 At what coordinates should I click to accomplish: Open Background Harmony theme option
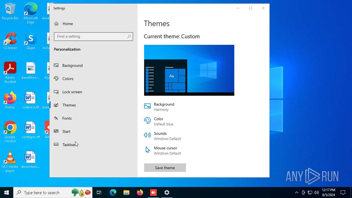pos(164,107)
